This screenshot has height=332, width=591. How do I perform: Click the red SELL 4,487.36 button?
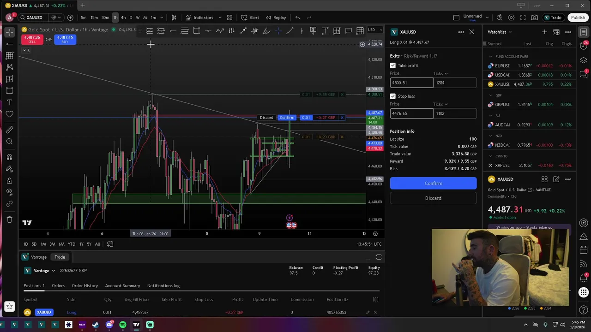tap(32, 40)
